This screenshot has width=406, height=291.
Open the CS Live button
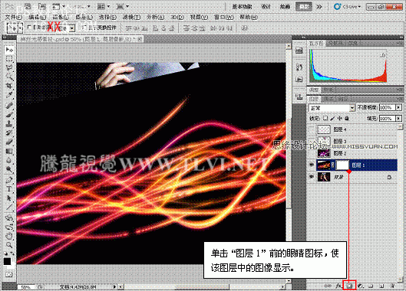(348, 6)
